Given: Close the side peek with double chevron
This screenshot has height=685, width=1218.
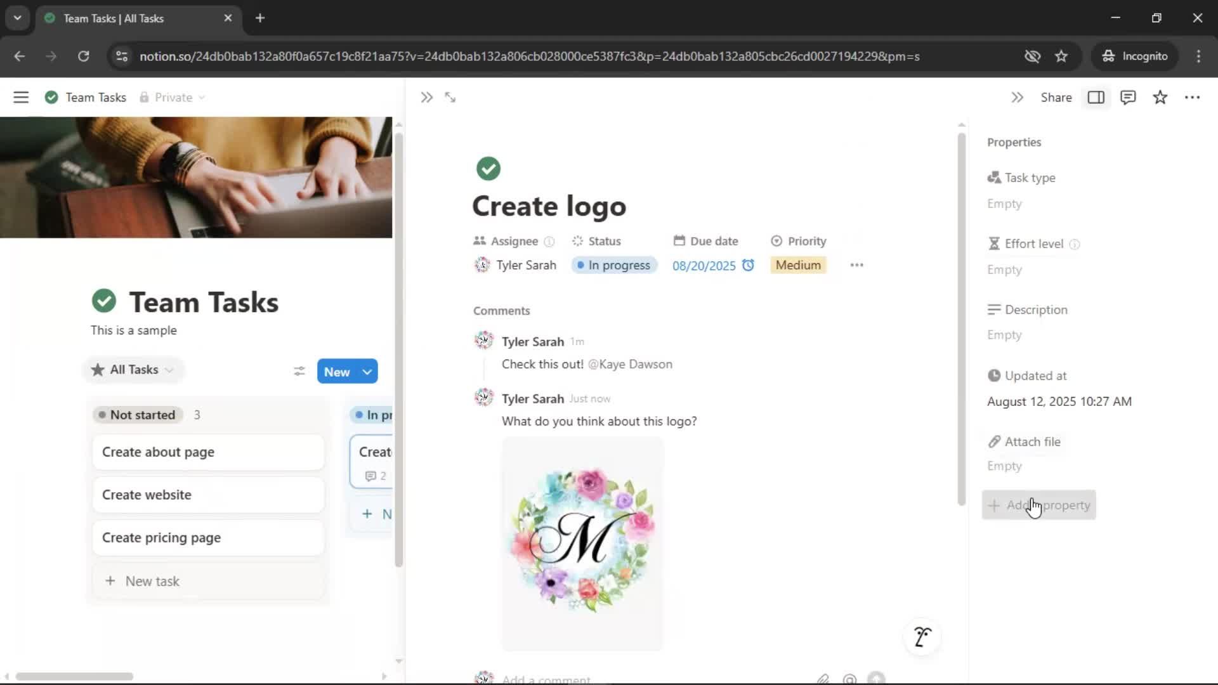Looking at the screenshot, I should tap(426, 97).
